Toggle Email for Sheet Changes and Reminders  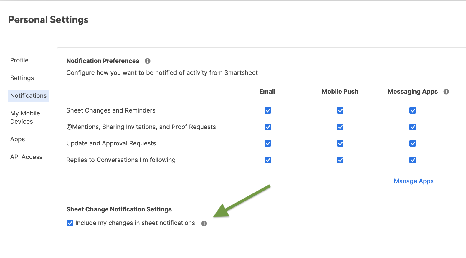click(268, 110)
